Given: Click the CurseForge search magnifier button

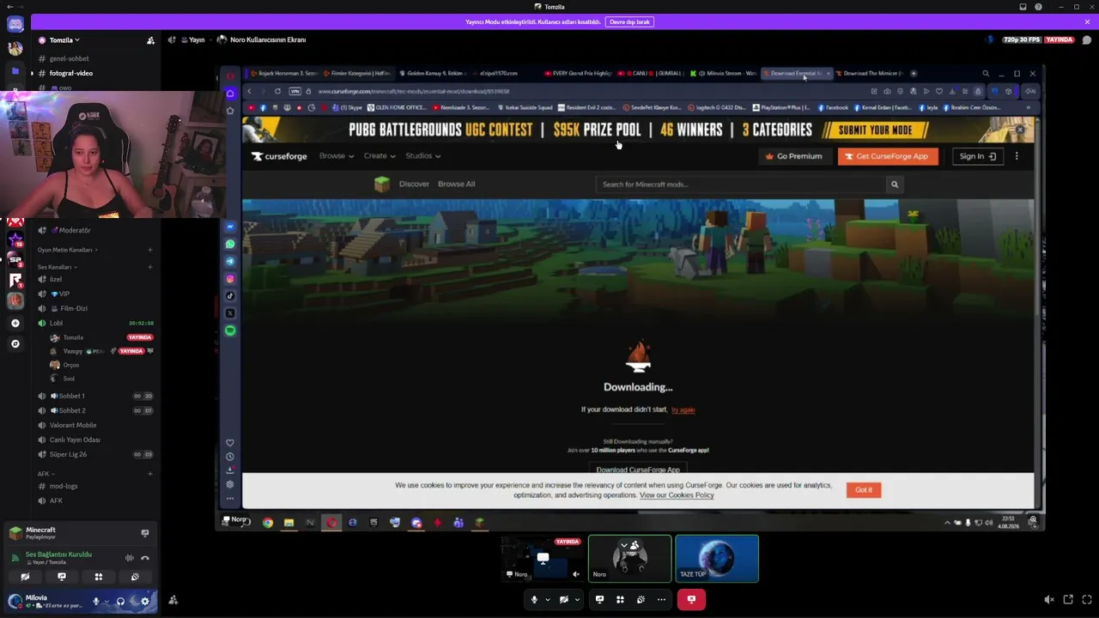Looking at the screenshot, I should click(x=894, y=185).
